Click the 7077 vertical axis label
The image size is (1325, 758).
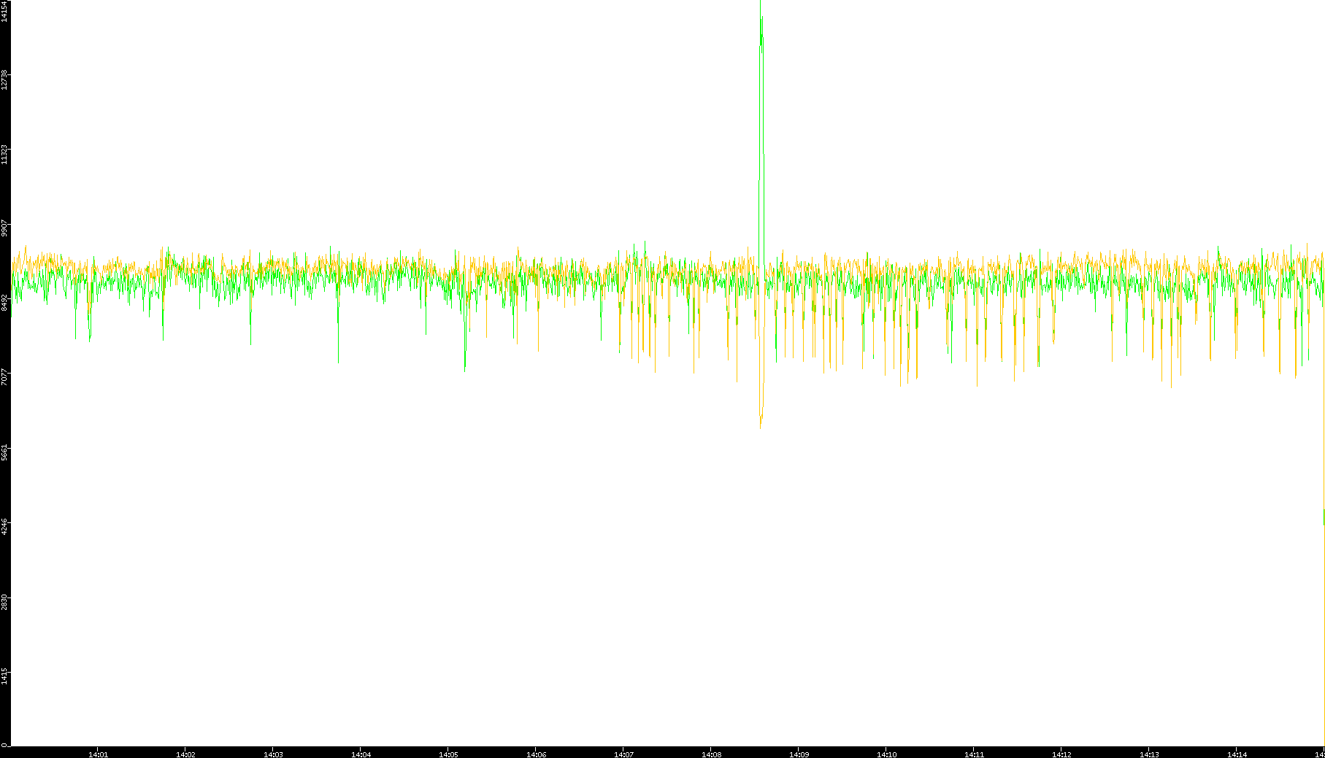(4, 377)
